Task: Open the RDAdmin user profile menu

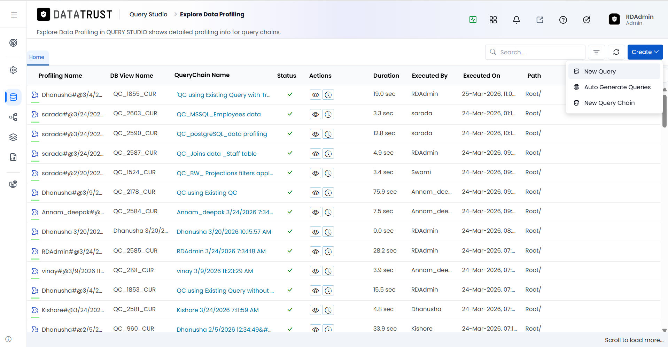Action: click(631, 20)
